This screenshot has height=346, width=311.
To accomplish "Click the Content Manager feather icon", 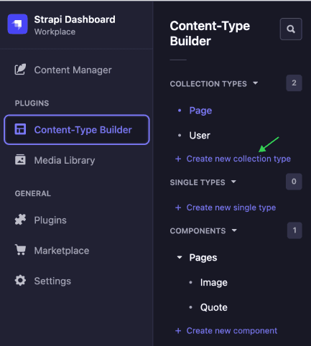I will click(20, 70).
